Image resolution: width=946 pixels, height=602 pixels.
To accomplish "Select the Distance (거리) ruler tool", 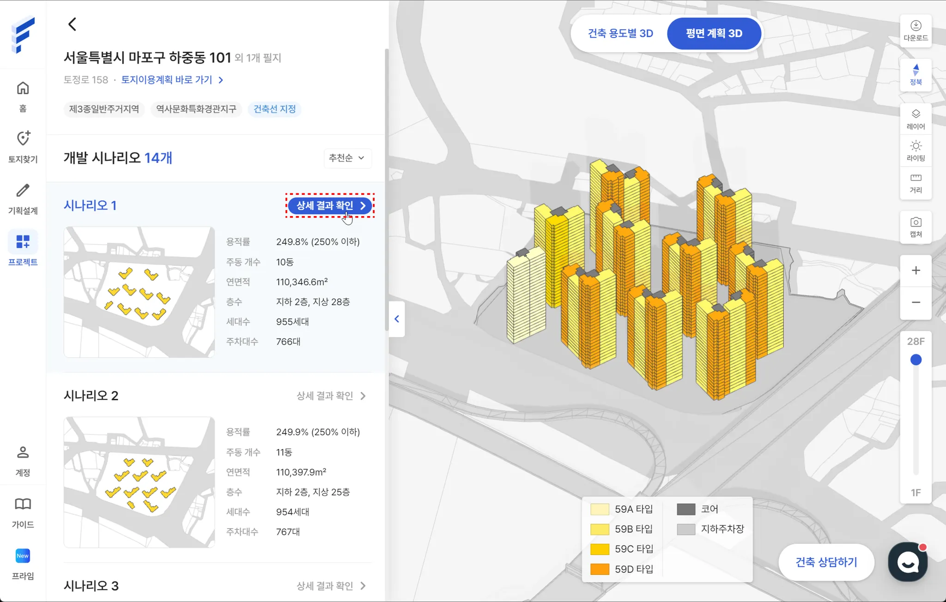I will pos(916,183).
